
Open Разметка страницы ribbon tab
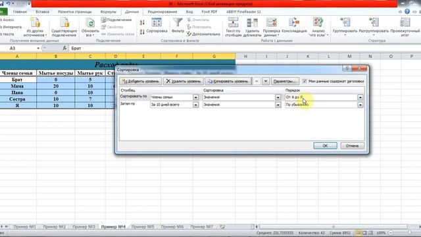coord(74,12)
